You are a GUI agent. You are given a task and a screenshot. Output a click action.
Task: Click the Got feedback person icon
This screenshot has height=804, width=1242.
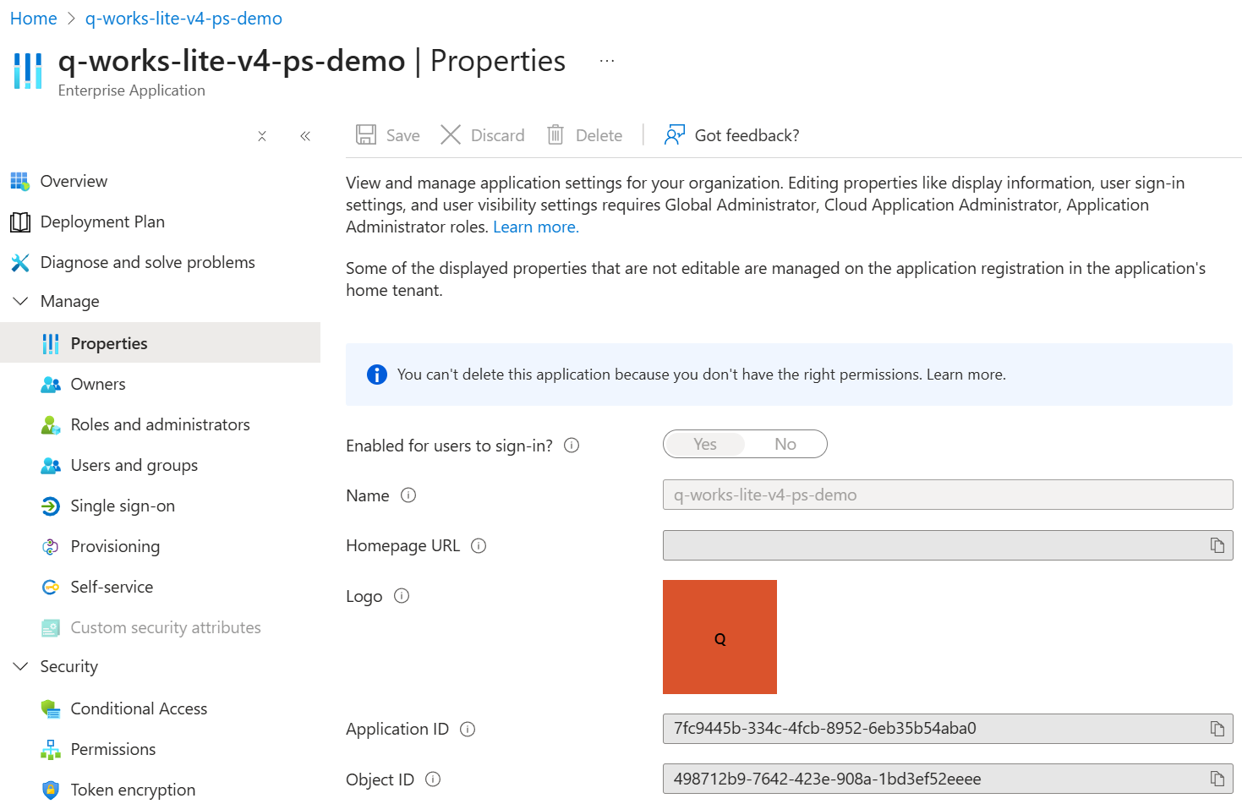coord(675,134)
